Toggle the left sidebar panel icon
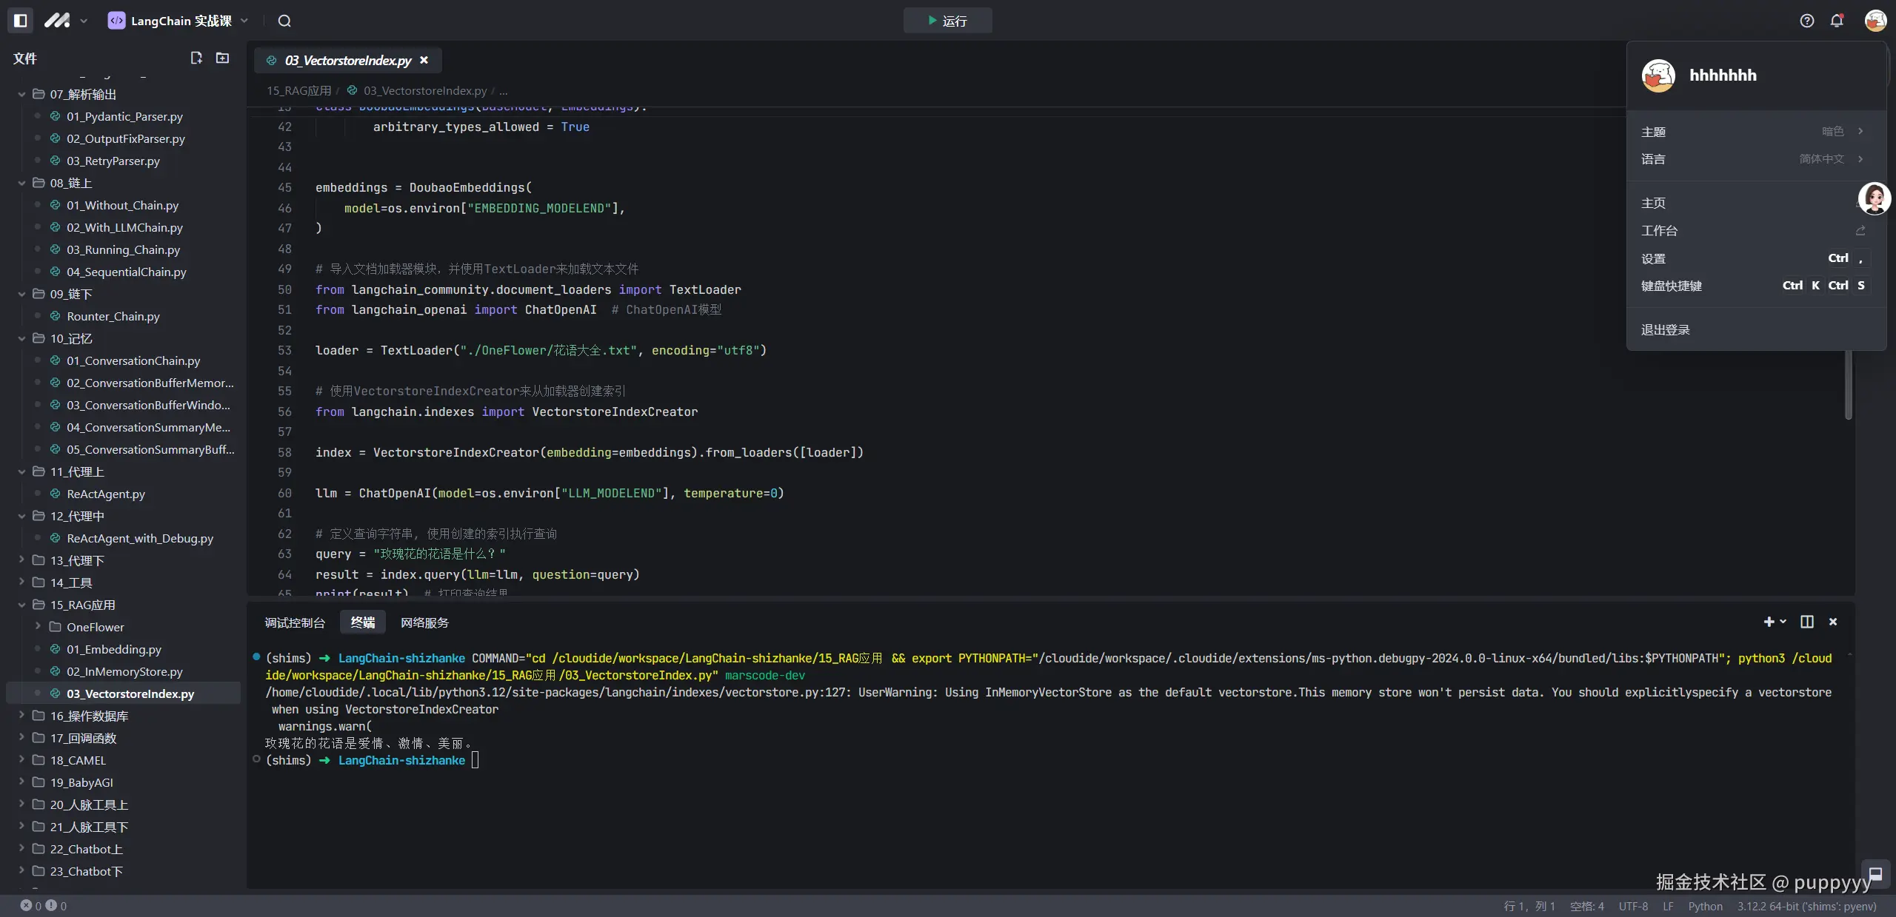Image resolution: width=1896 pixels, height=917 pixels. tap(20, 21)
